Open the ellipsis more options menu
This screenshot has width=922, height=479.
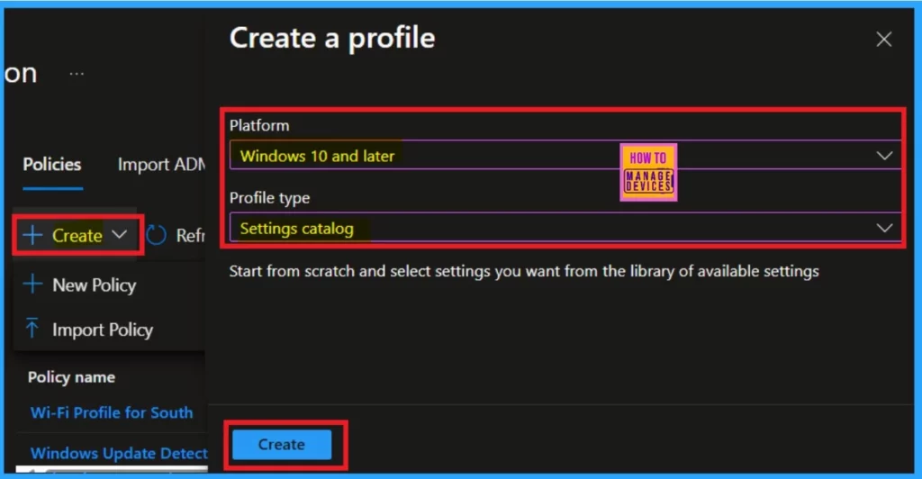point(77,74)
